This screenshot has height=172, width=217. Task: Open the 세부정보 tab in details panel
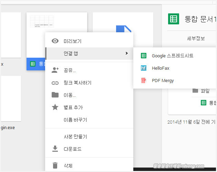click(196, 38)
